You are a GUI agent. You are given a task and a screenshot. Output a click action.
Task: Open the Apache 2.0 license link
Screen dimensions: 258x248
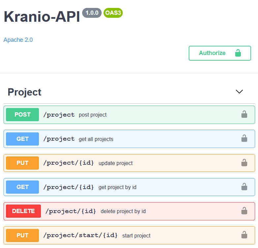(18, 40)
